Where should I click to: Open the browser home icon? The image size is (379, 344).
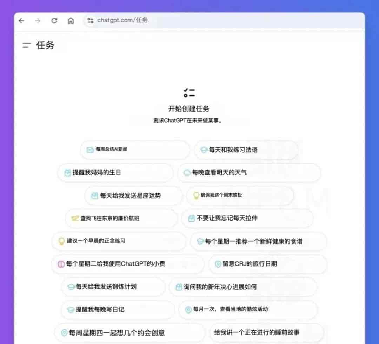click(71, 21)
